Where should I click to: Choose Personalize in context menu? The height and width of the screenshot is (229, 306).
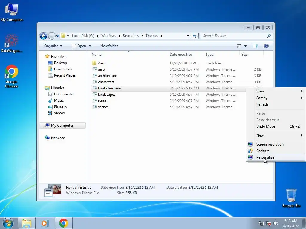276,157
